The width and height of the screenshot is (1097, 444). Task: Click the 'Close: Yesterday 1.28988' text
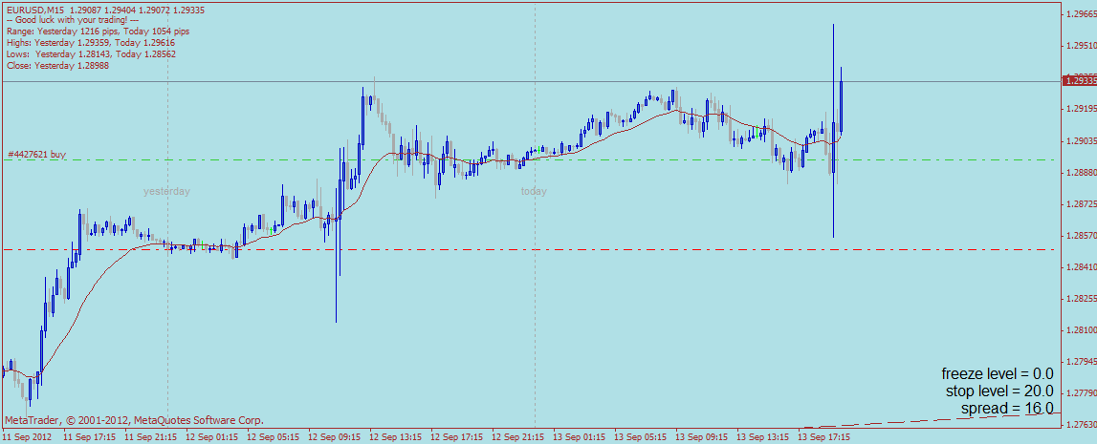tap(57, 66)
